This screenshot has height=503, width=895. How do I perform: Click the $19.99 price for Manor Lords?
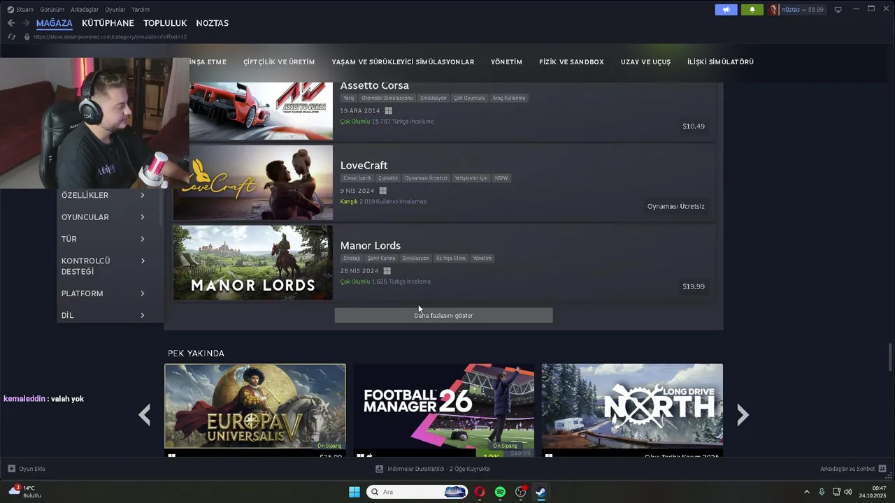(694, 286)
